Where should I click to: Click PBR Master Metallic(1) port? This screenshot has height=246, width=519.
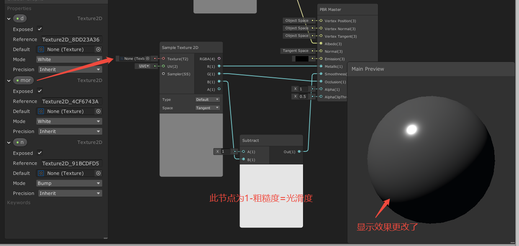(321, 66)
